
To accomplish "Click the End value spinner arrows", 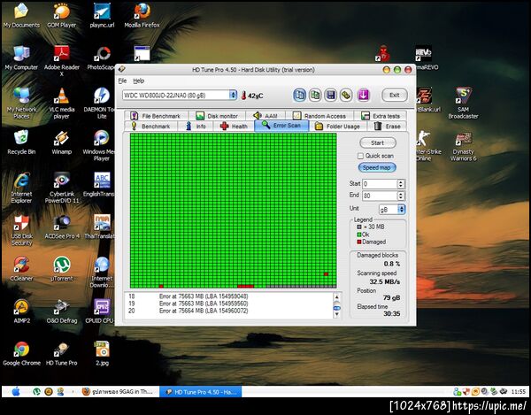I will pyautogui.click(x=401, y=196).
